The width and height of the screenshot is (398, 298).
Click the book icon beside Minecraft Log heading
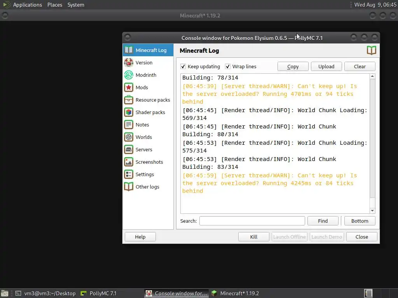[371, 50]
